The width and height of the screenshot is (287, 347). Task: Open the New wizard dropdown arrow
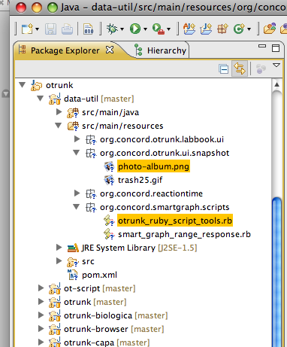[38, 29]
